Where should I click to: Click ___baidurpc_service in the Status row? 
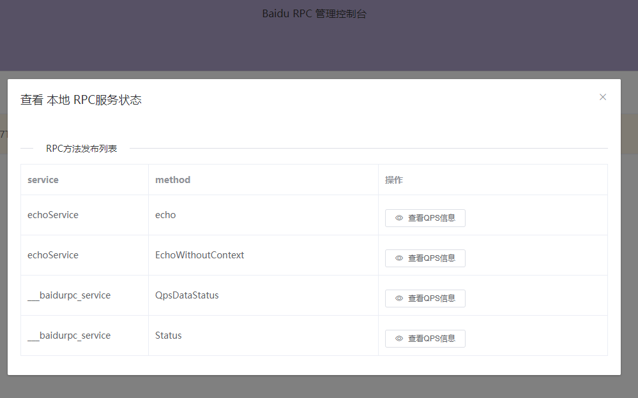pyautogui.click(x=69, y=335)
